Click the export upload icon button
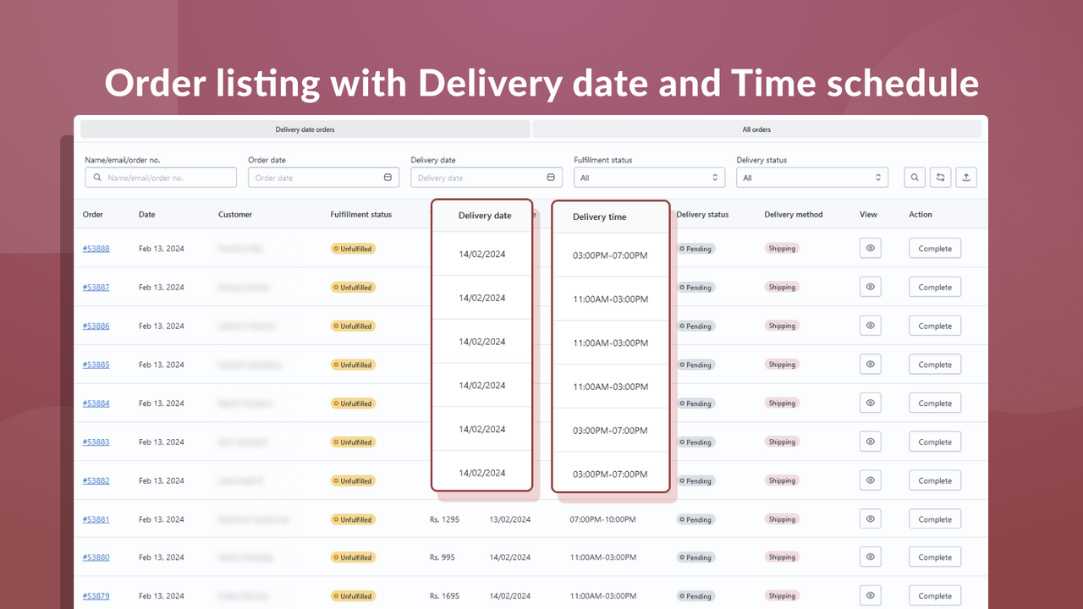This screenshot has width=1083, height=609. point(966,178)
